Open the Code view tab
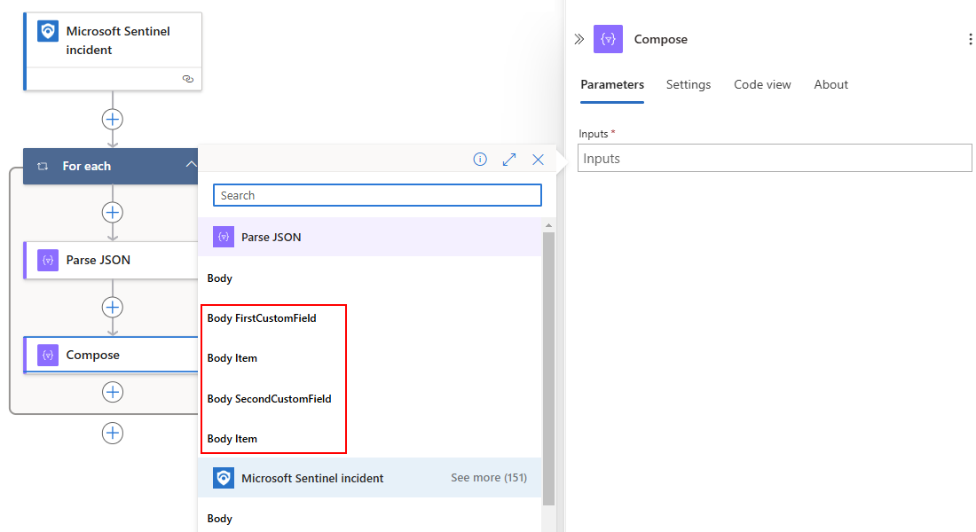 click(x=762, y=85)
